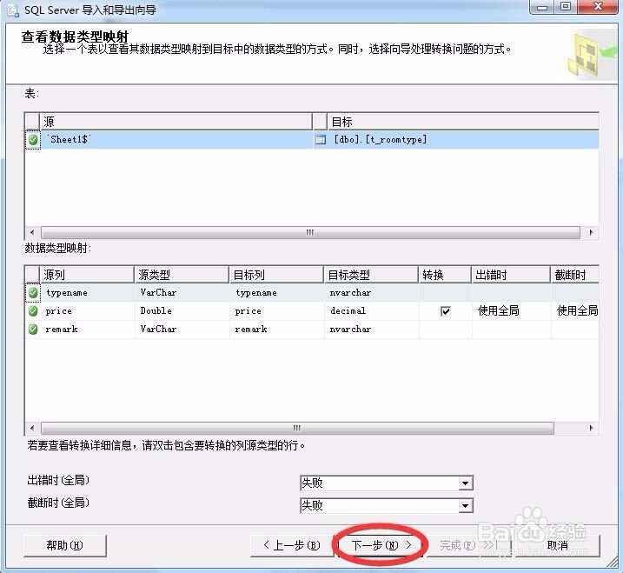Close the import export wizard window

[x=597, y=7]
